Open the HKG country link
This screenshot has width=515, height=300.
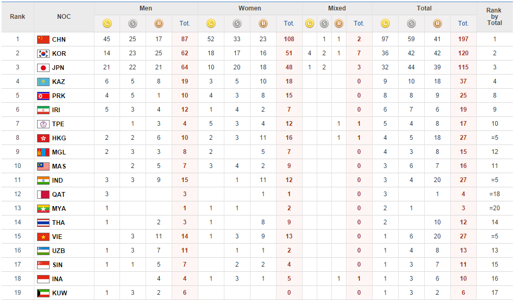(59, 138)
